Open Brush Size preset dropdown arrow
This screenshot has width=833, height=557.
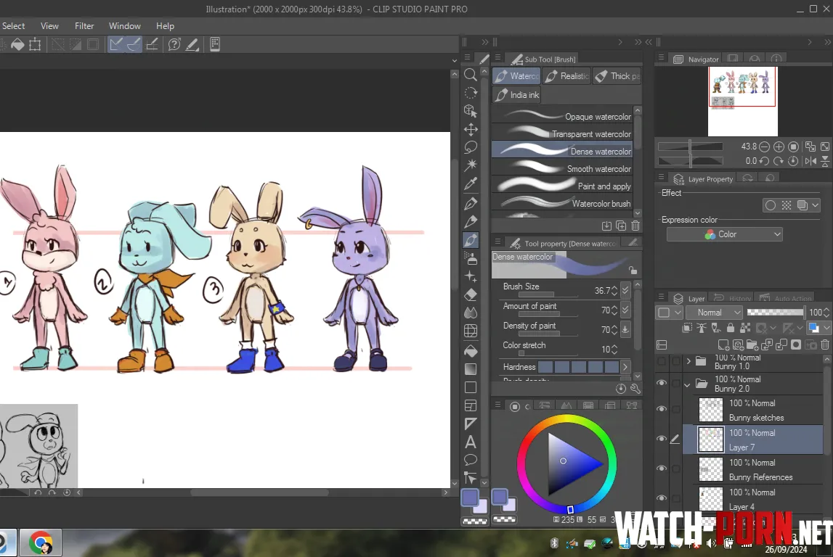point(625,290)
